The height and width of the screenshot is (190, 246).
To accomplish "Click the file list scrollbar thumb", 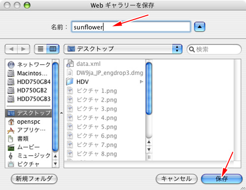I will [x=149, y=88].
